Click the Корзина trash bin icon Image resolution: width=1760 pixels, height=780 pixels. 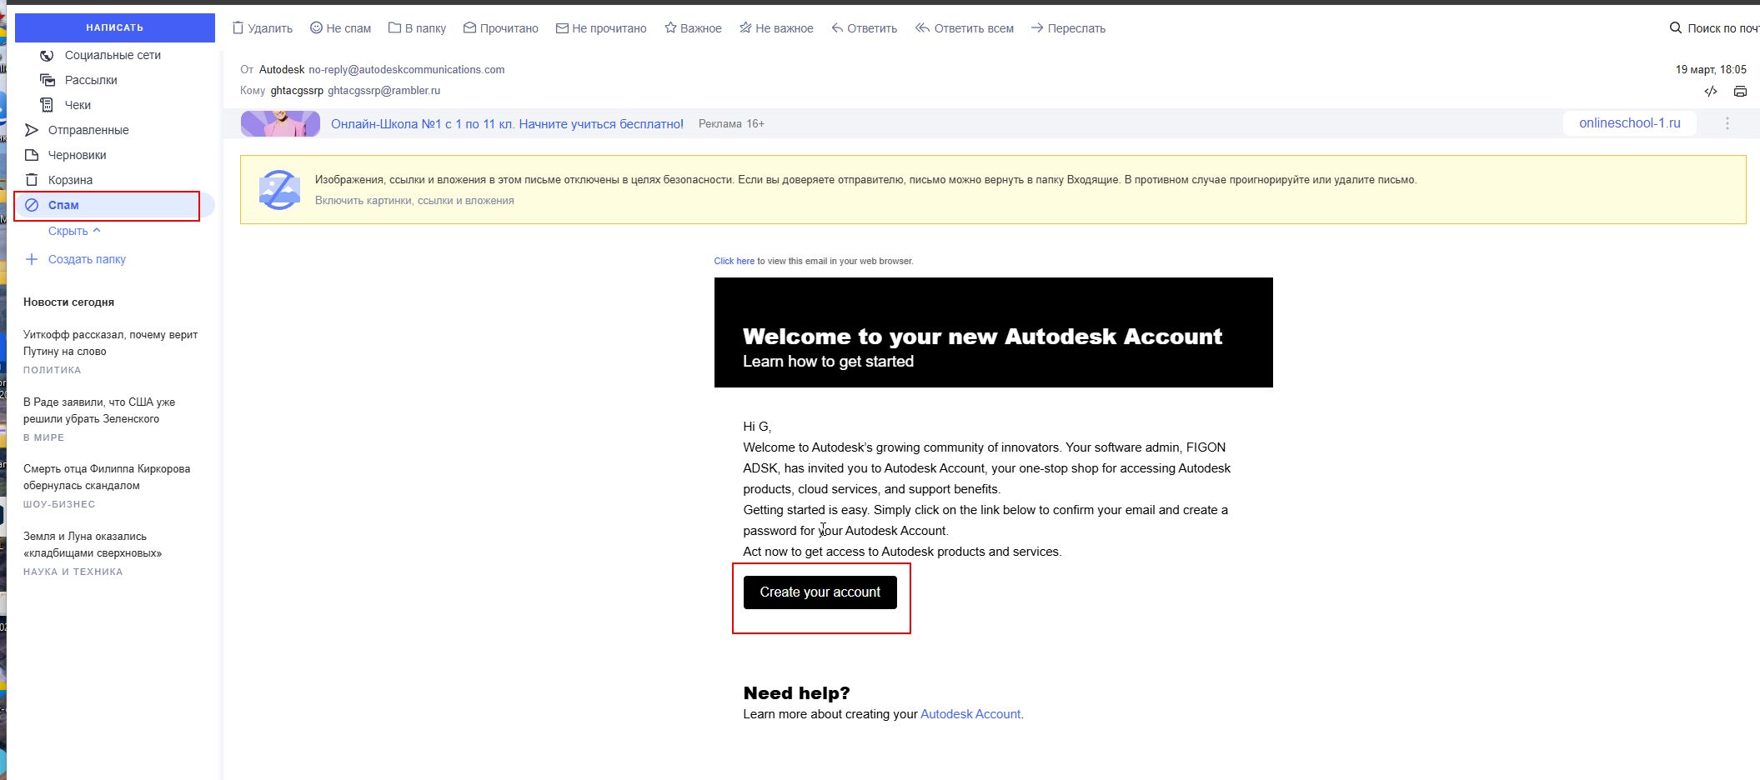point(32,180)
